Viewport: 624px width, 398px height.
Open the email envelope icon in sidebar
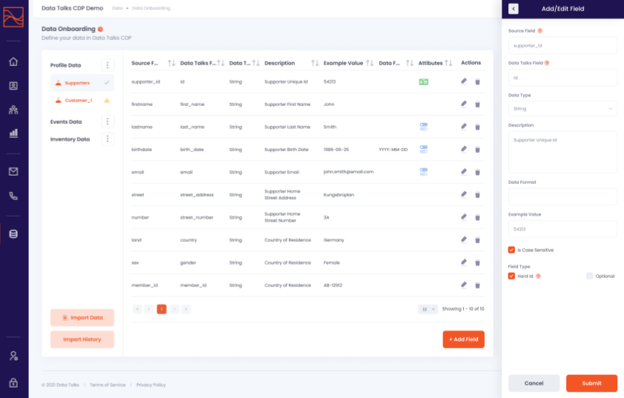click(13, 171)
